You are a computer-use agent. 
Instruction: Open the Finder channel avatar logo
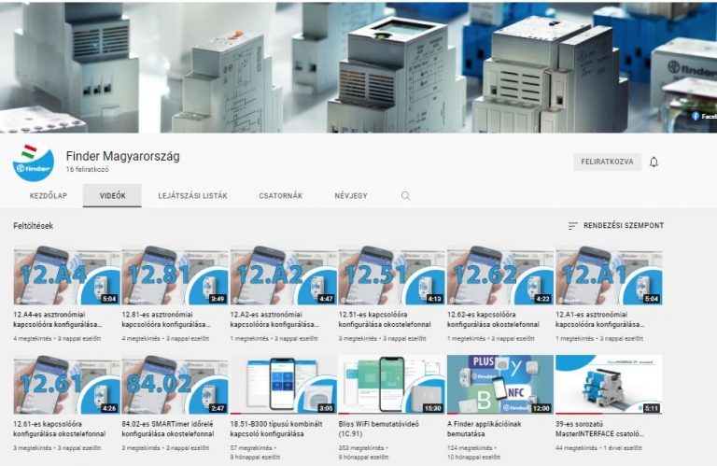pyautogui.click(x=33, y=163)
